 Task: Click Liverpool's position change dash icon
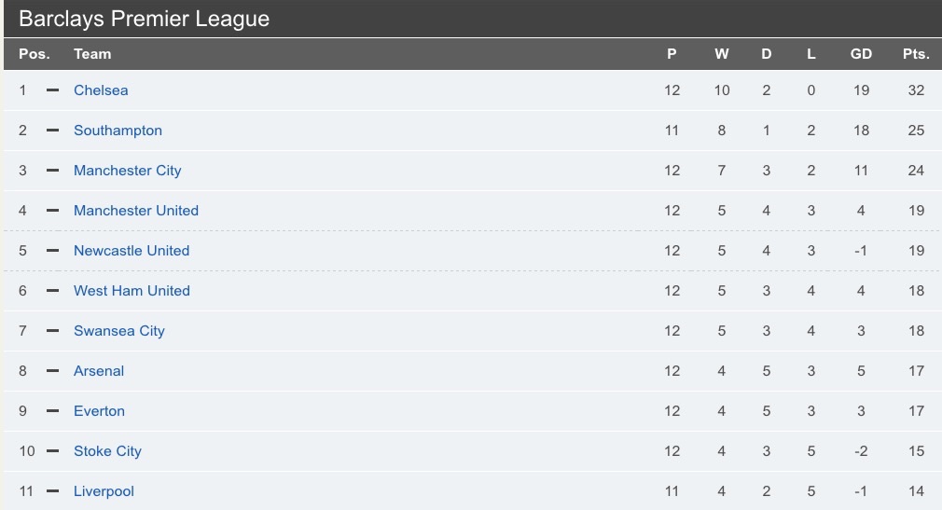[x=52, y=491]
